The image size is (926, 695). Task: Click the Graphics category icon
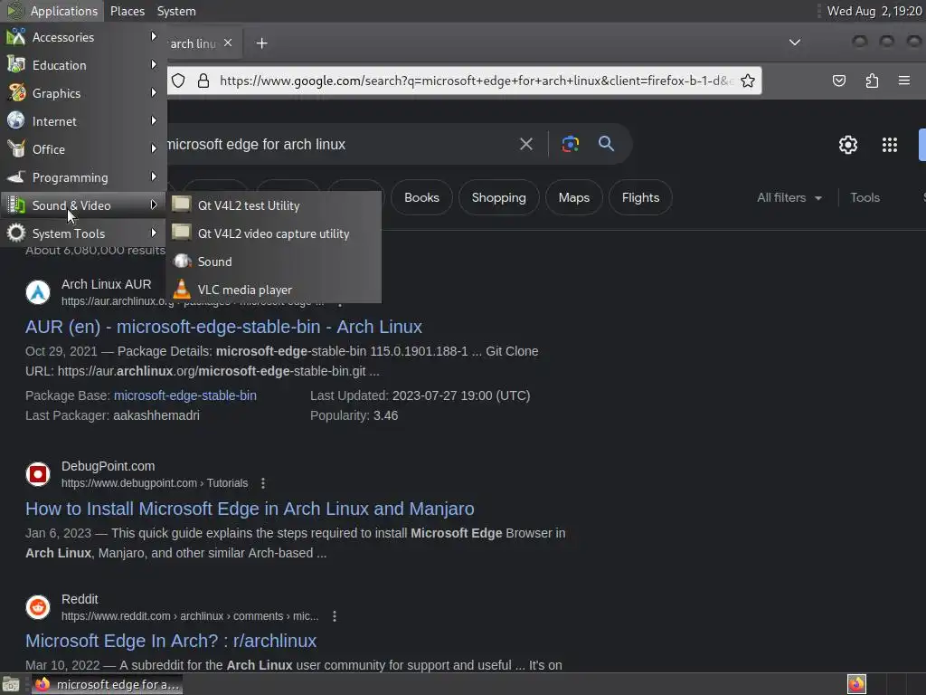pos(16,93)
